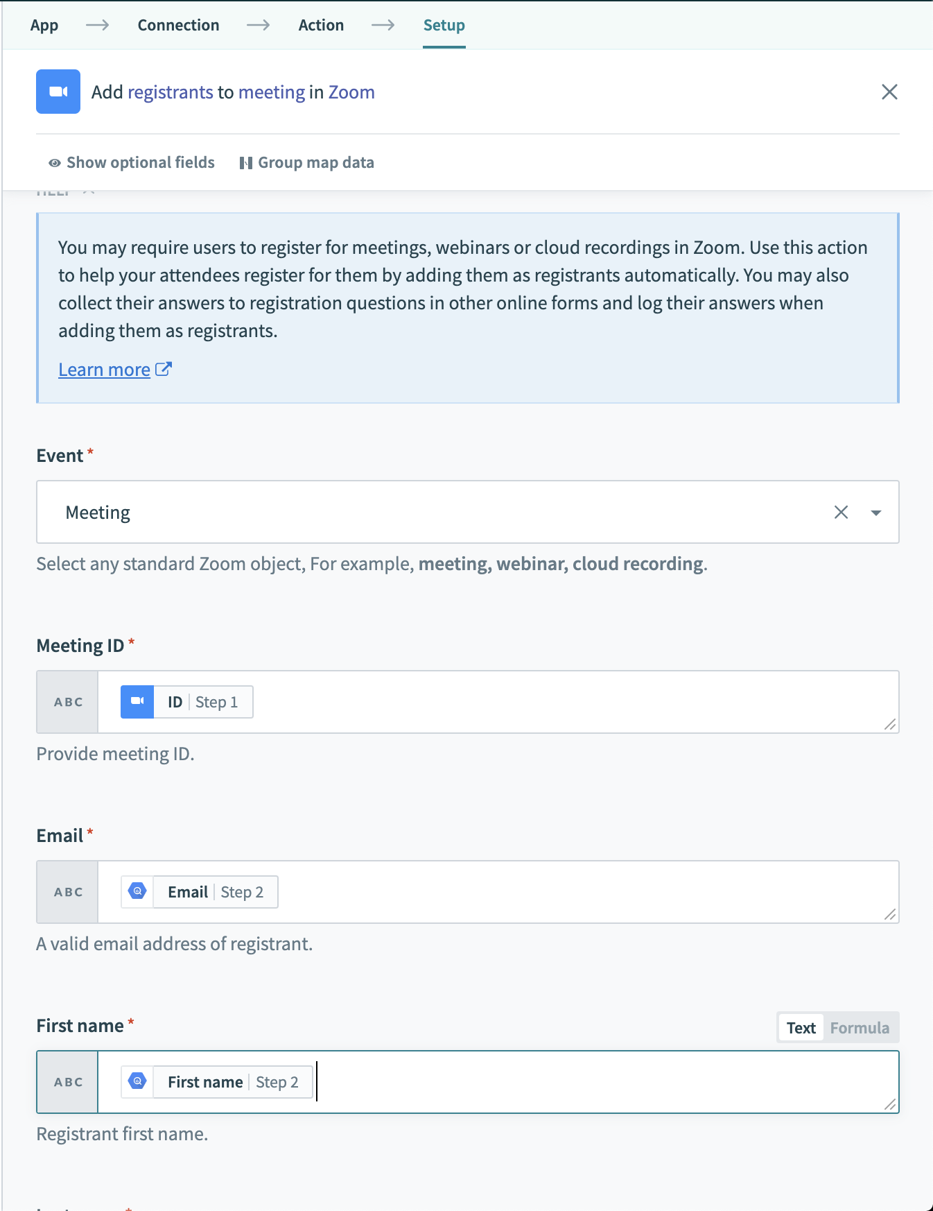Click the registrants link in the title
The image size is (933, 1211).
(172, 91)
